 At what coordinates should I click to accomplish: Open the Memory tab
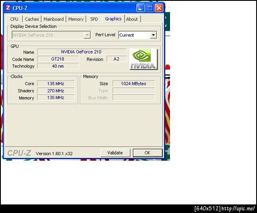pos(76,19)
